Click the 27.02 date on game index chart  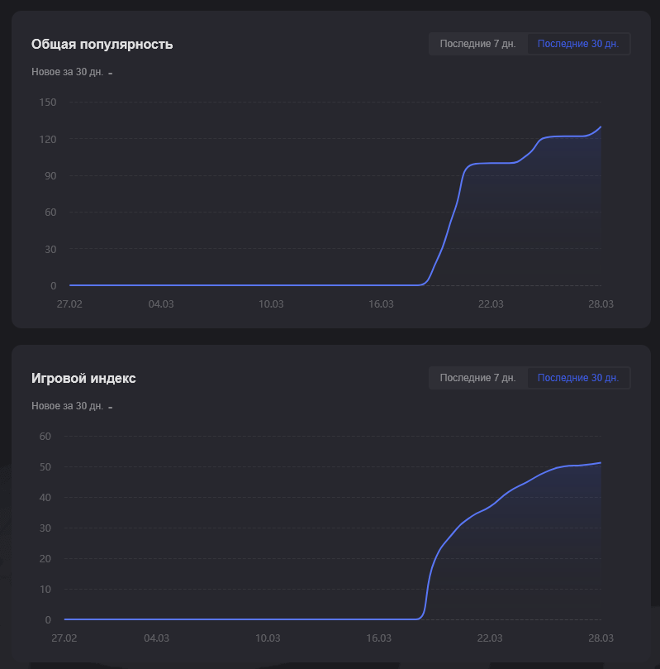coord(64,638)
